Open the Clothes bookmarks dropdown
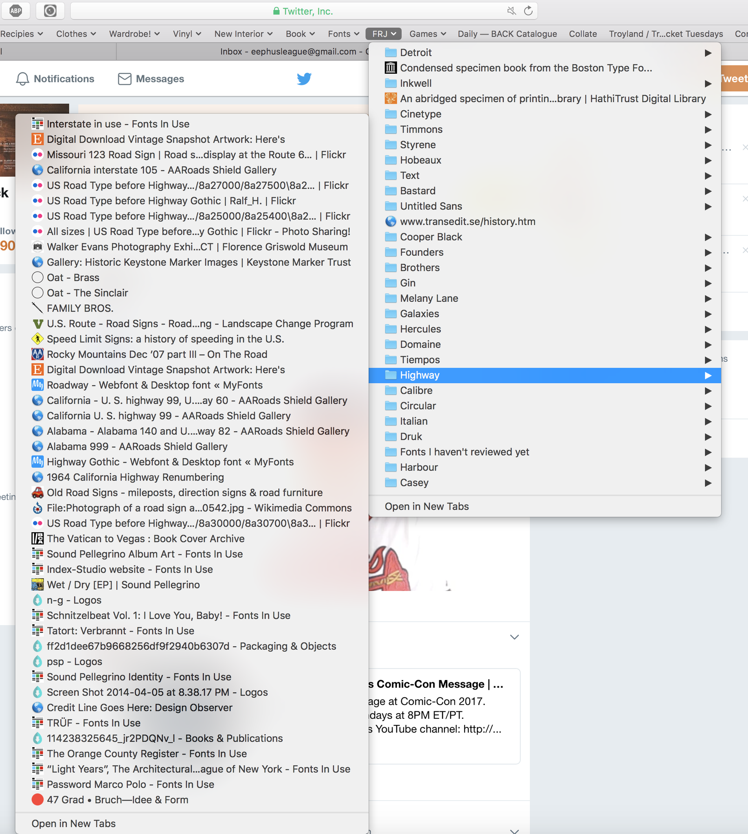748x834 pixels. pyautogui.click(x=76, y=34)
